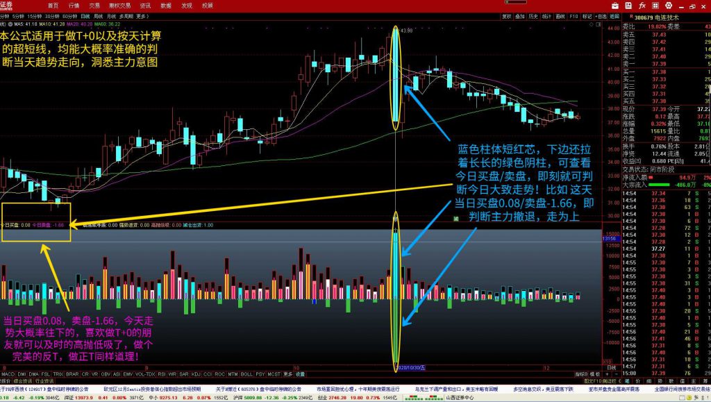
Task: Click the R marker beside stock code 300679
Action: 630,16
